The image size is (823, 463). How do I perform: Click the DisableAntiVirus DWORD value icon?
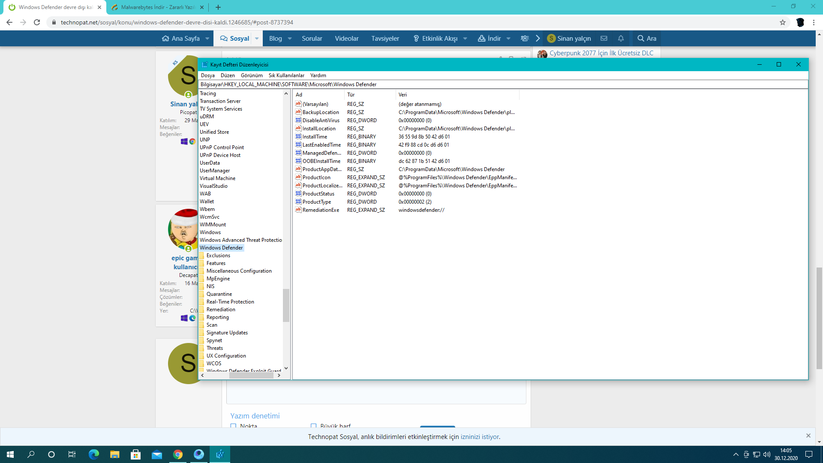[298, 120]
